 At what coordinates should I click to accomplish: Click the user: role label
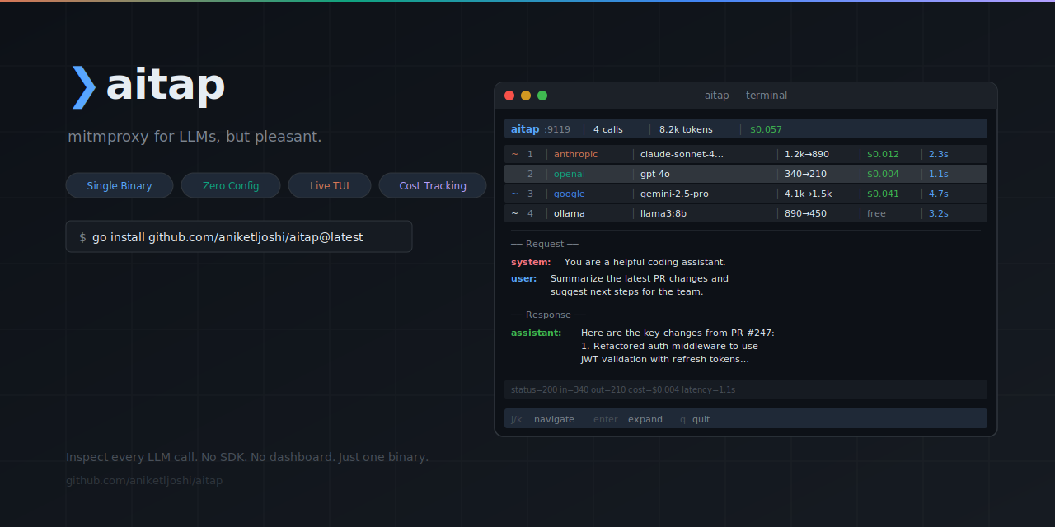click(x=523, y=278)
